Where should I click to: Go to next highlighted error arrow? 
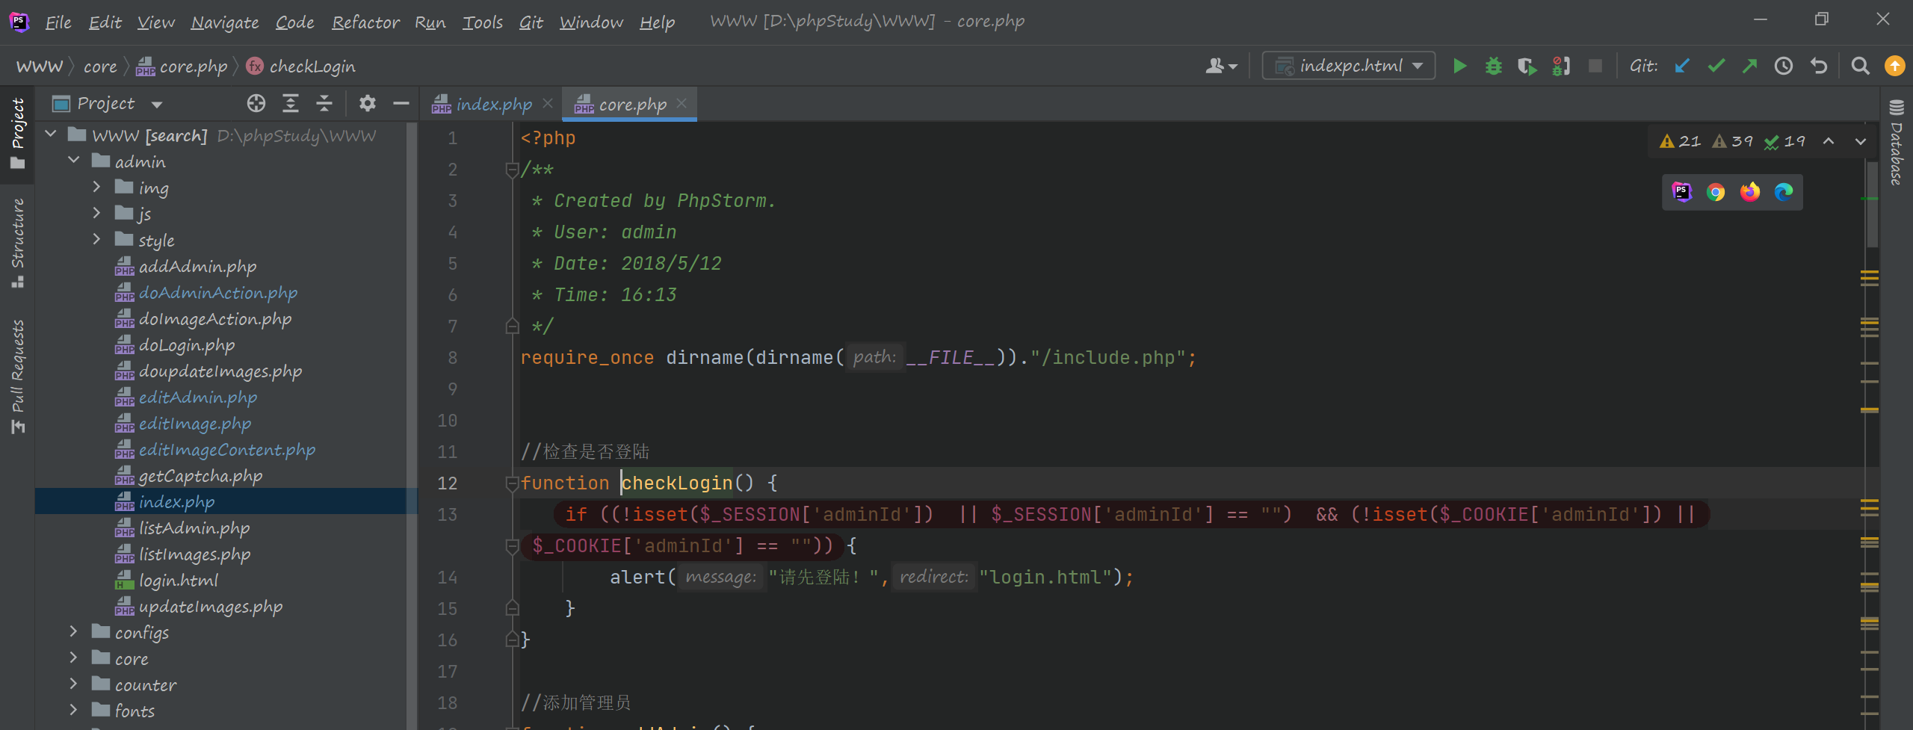click(x=1861, y=141)
